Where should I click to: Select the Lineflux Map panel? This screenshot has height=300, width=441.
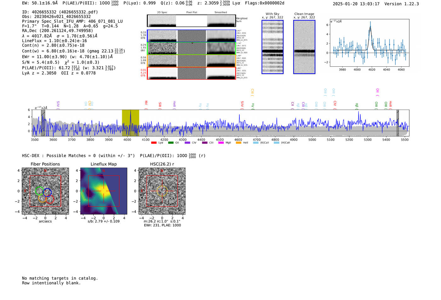coord(104,191)
